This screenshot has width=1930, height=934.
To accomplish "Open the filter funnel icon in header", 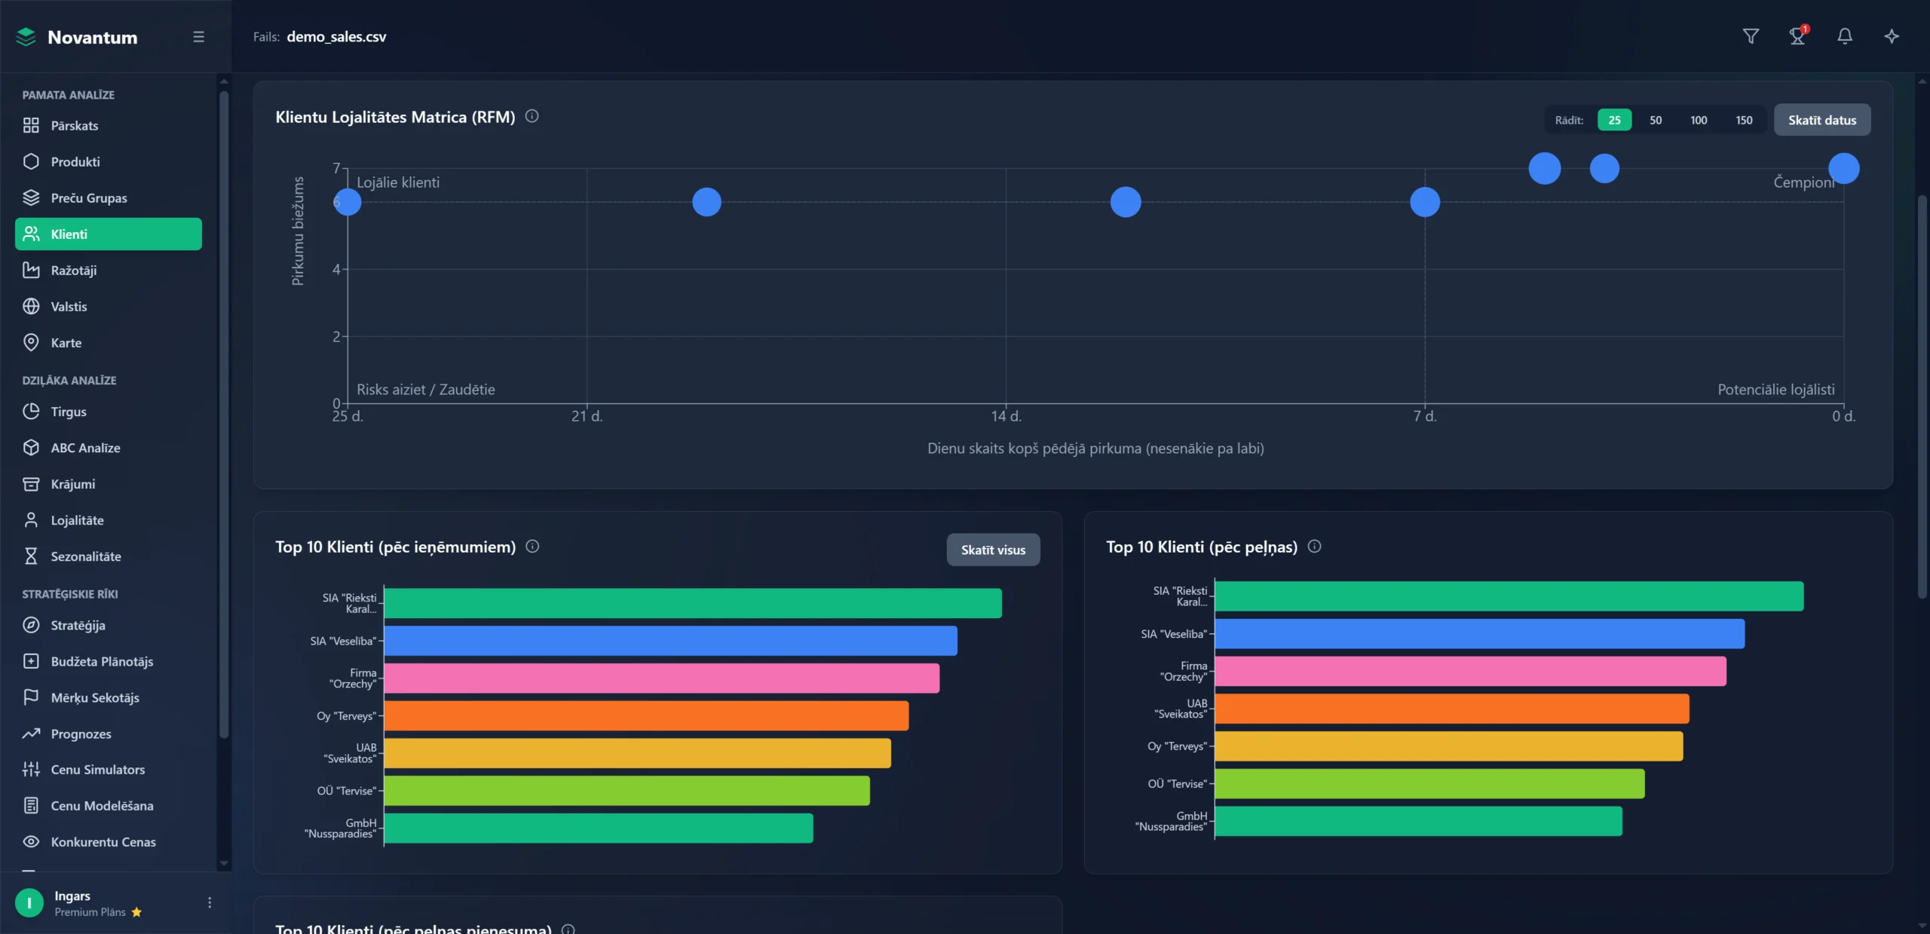I will [x=1751, y=36].
